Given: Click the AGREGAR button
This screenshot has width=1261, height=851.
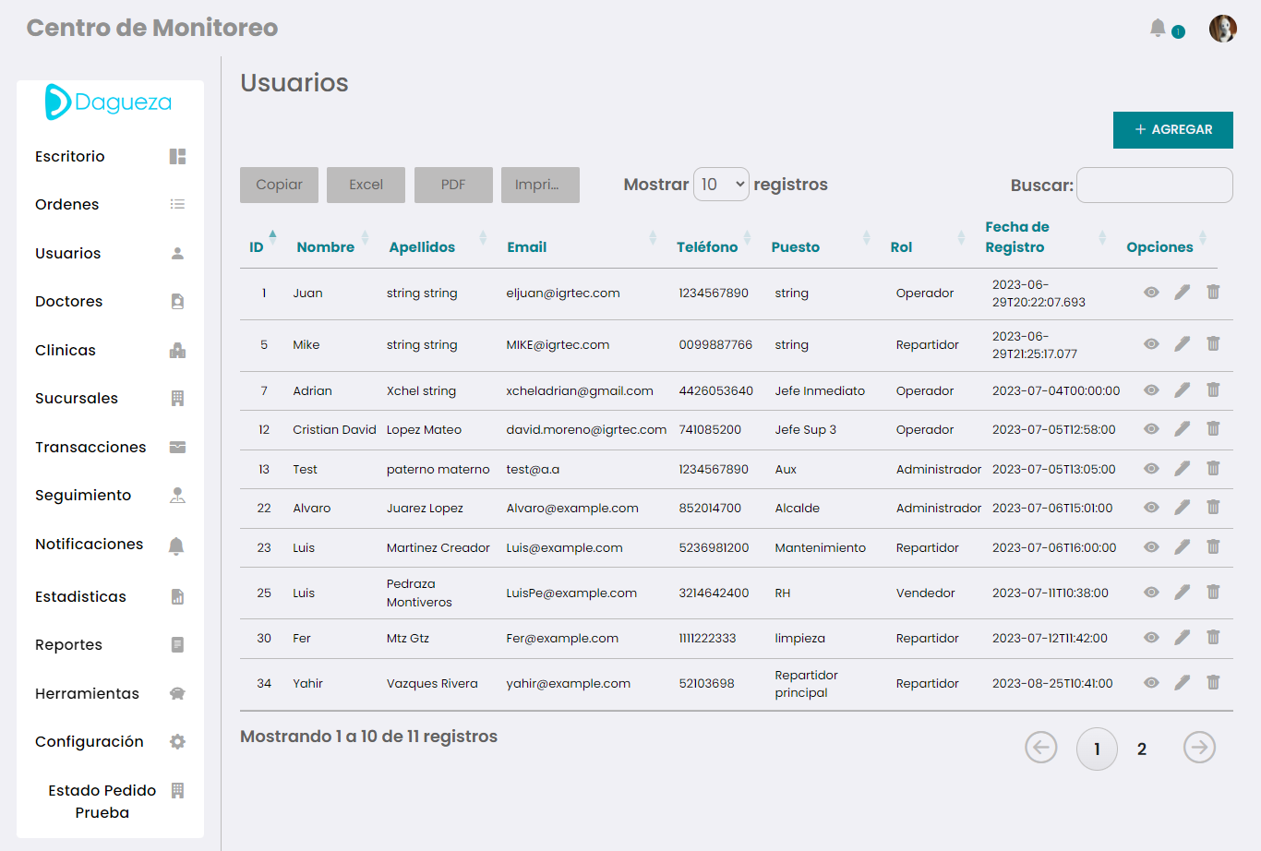Looking at the screenshot, I should tap(1172, 130).
